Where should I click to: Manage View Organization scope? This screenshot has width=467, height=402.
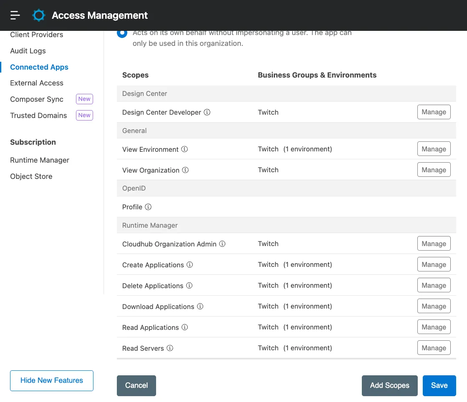point(434,170)
